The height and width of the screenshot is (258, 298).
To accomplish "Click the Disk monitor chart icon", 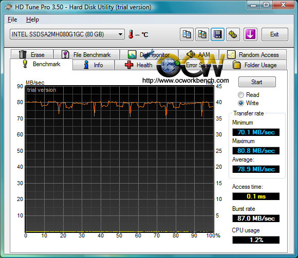I will coord(132,54).
